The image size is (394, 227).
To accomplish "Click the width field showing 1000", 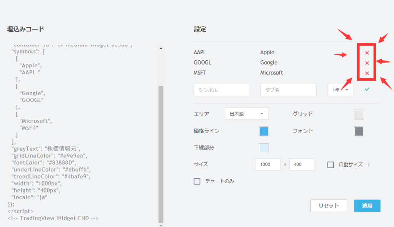I will pyautogui.click(x=268, y=164).
